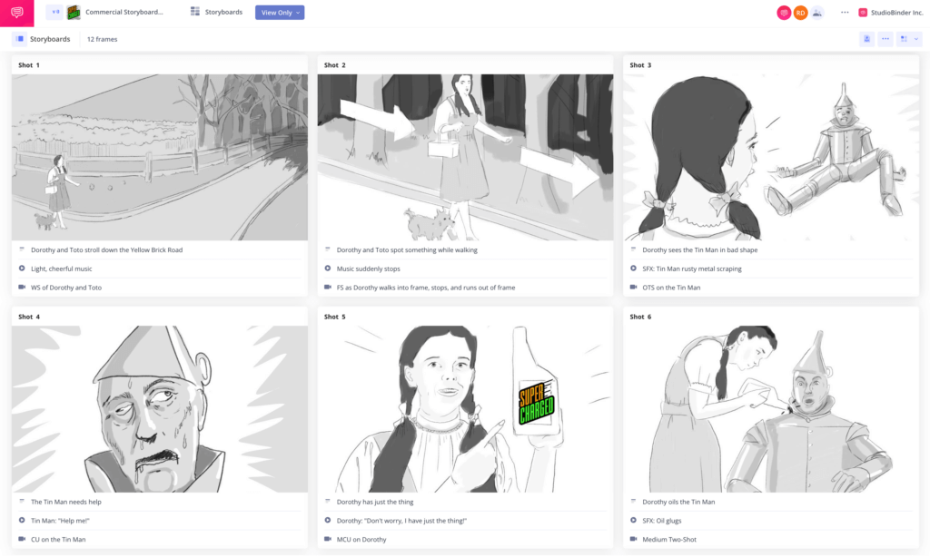Click the camera icon on Shot 3's OTS note
This screenshot has width=930, height=557.
(633, 287)
